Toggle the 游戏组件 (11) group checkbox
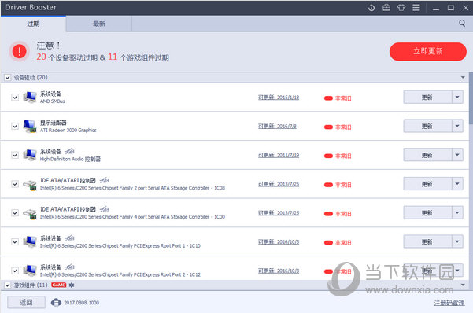 pyautogui.click(x=8, y=285)
